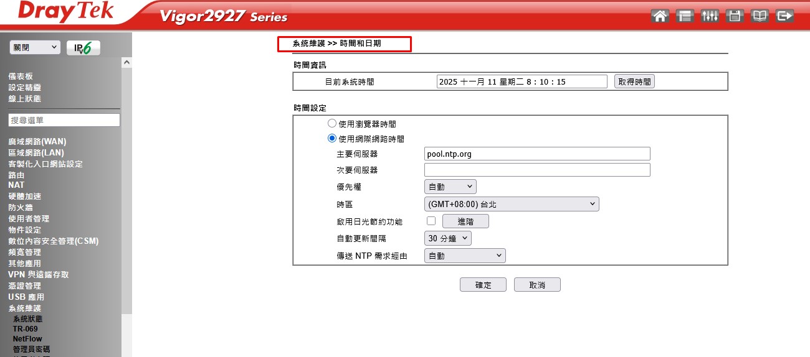Click the sidebar scrollbar up arrow

pos(126,63)
